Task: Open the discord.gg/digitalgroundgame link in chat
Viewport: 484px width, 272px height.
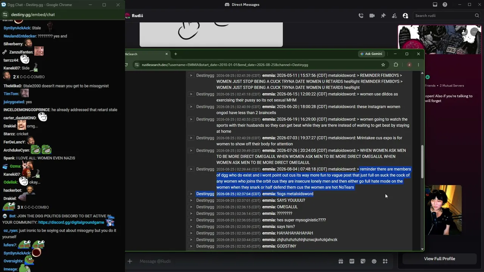Action: 71,223
